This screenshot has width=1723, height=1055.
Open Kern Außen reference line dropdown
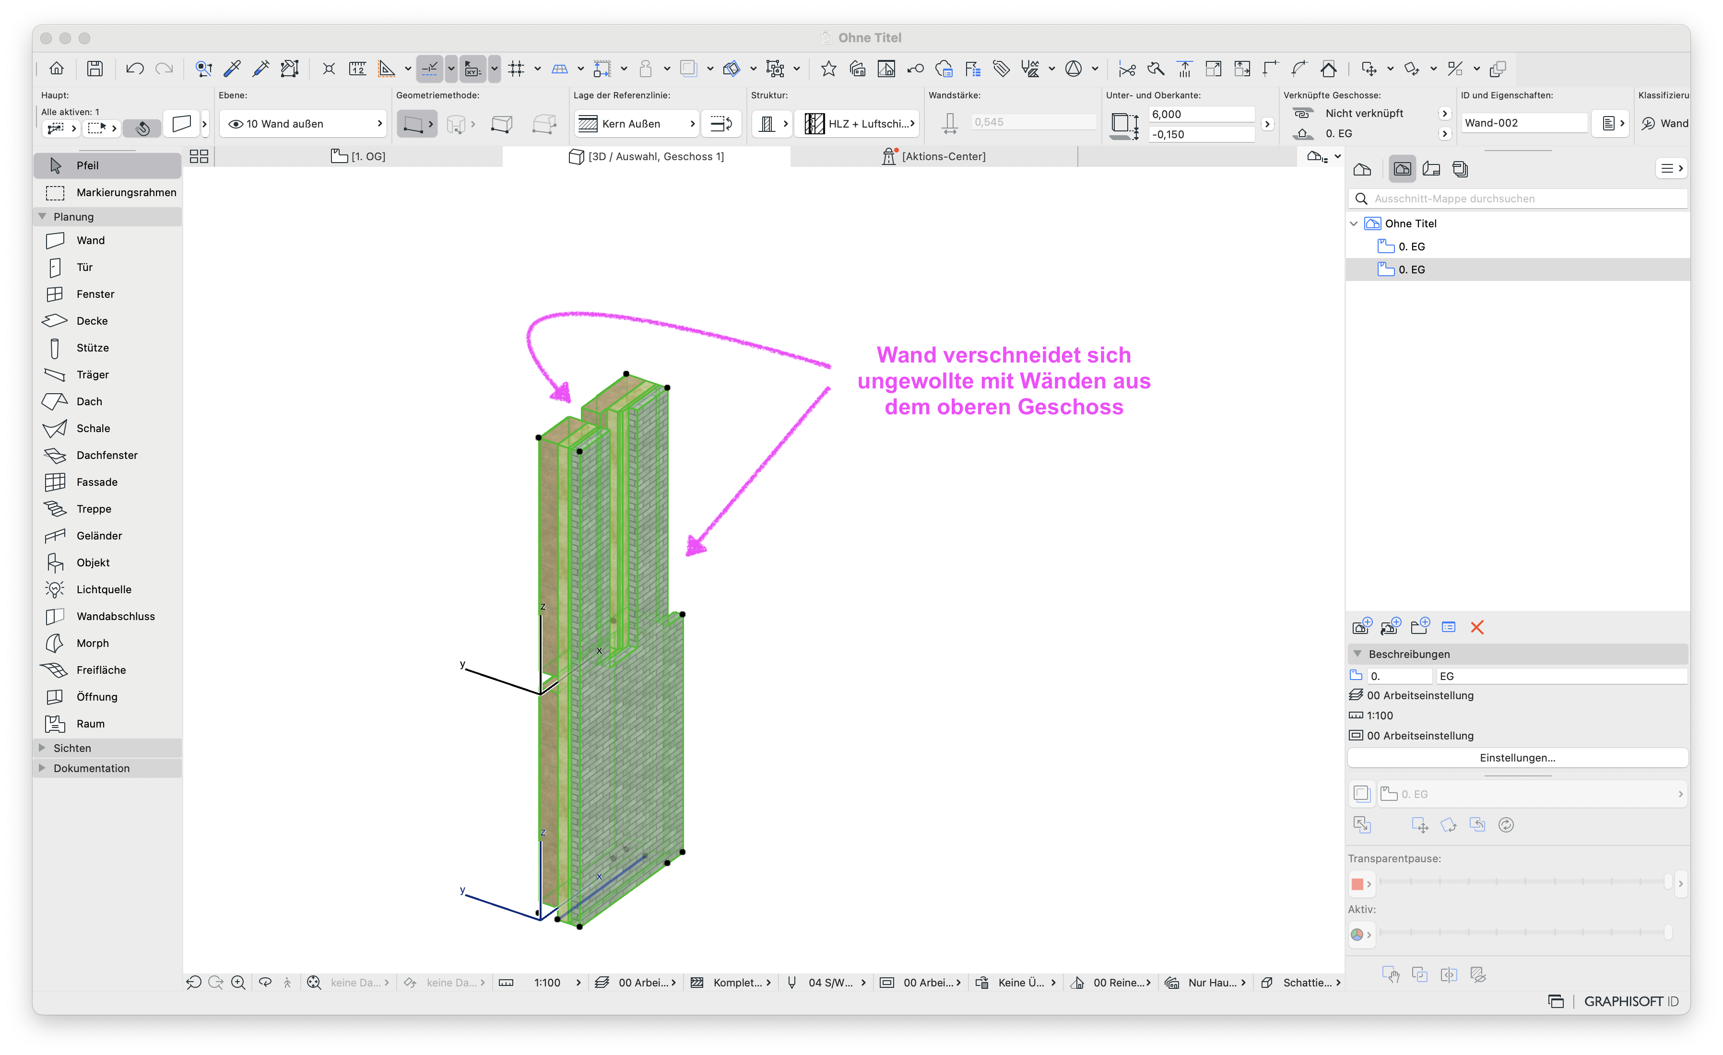pos(637,124)
